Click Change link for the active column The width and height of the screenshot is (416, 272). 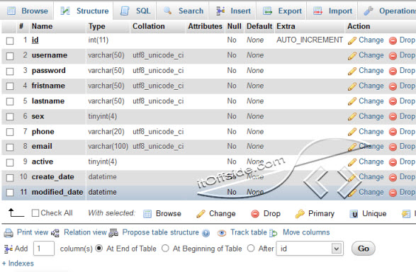point(371,161)
